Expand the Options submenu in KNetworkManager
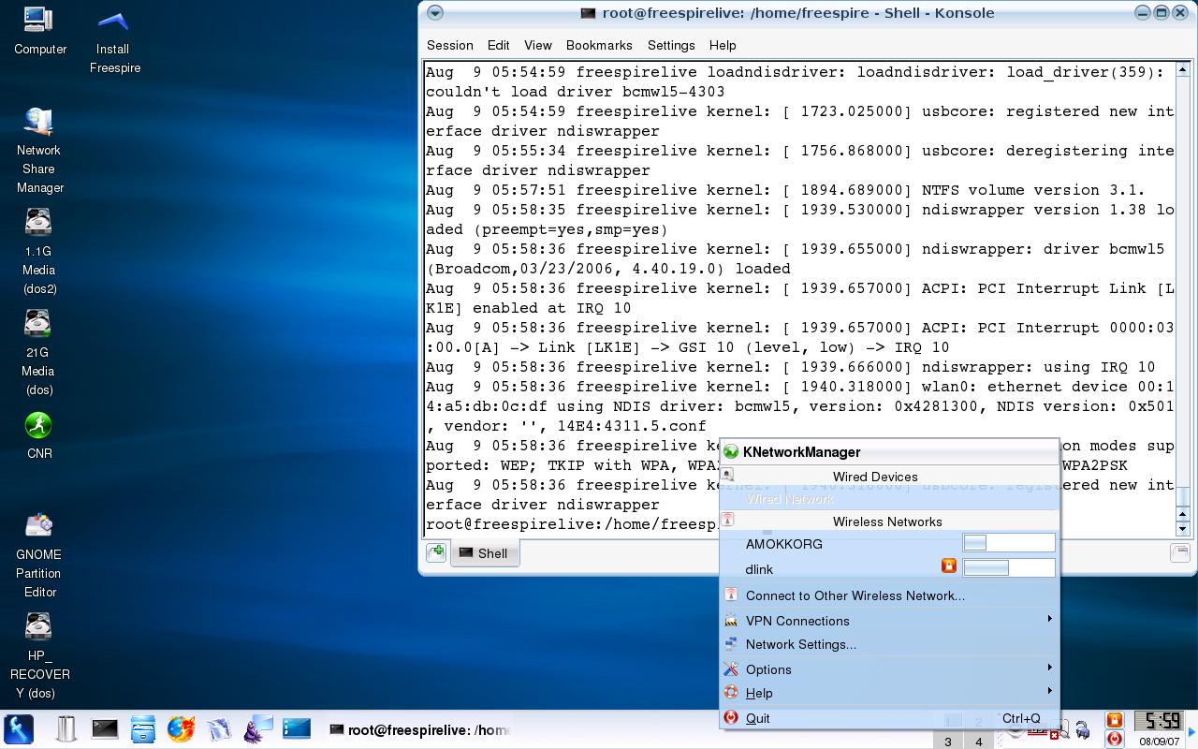This screenshot has width=1198, height=749. pyautogui.click(x=889, y=668)
